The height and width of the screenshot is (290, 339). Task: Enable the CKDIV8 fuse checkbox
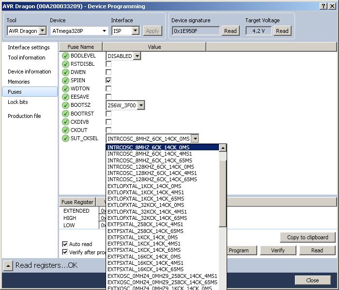pyautogui.click(x=108, y=122)
